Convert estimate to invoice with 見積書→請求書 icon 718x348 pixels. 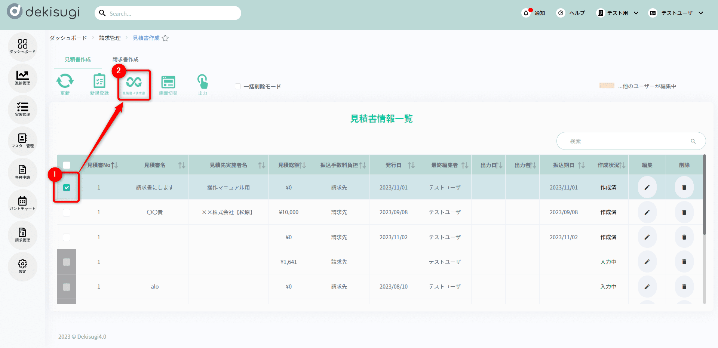point(134,82)
